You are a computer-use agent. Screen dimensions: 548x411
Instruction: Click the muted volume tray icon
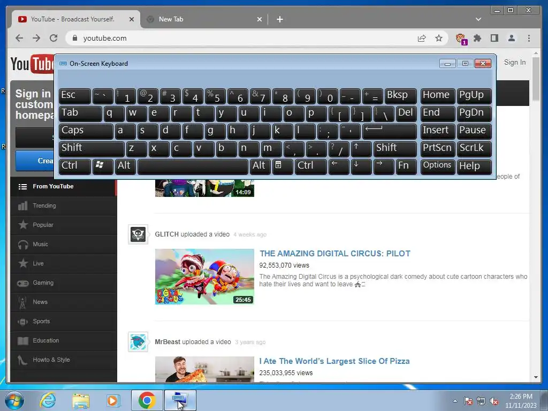[494, 401]
